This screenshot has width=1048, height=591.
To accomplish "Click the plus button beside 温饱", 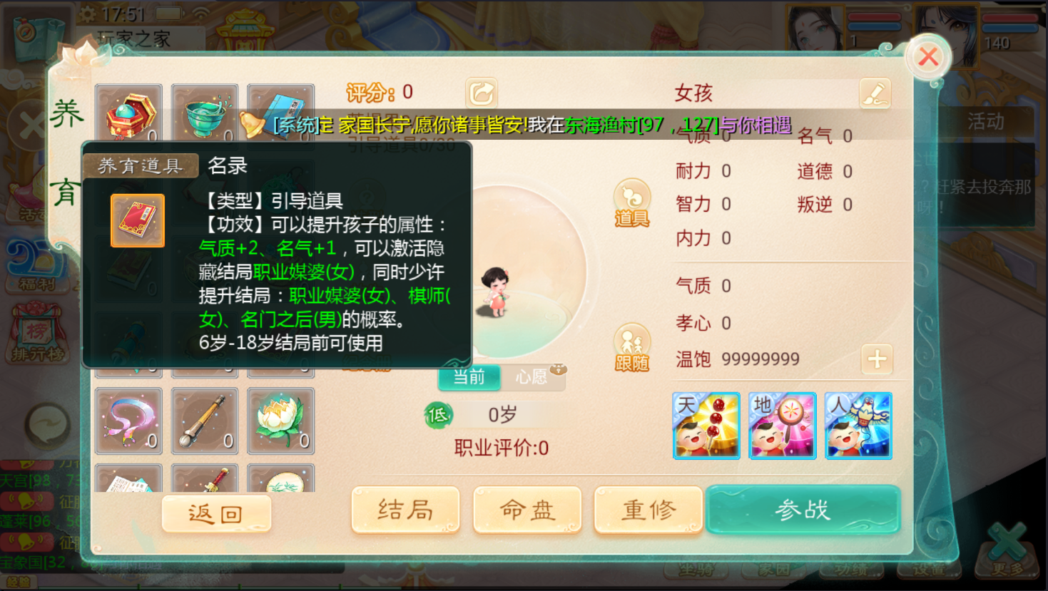I will pos(877,359).
